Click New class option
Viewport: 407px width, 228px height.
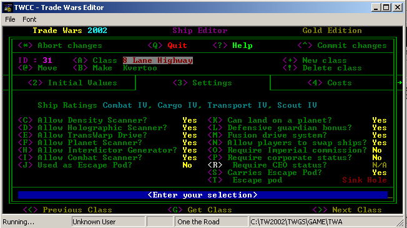[315, 60]
